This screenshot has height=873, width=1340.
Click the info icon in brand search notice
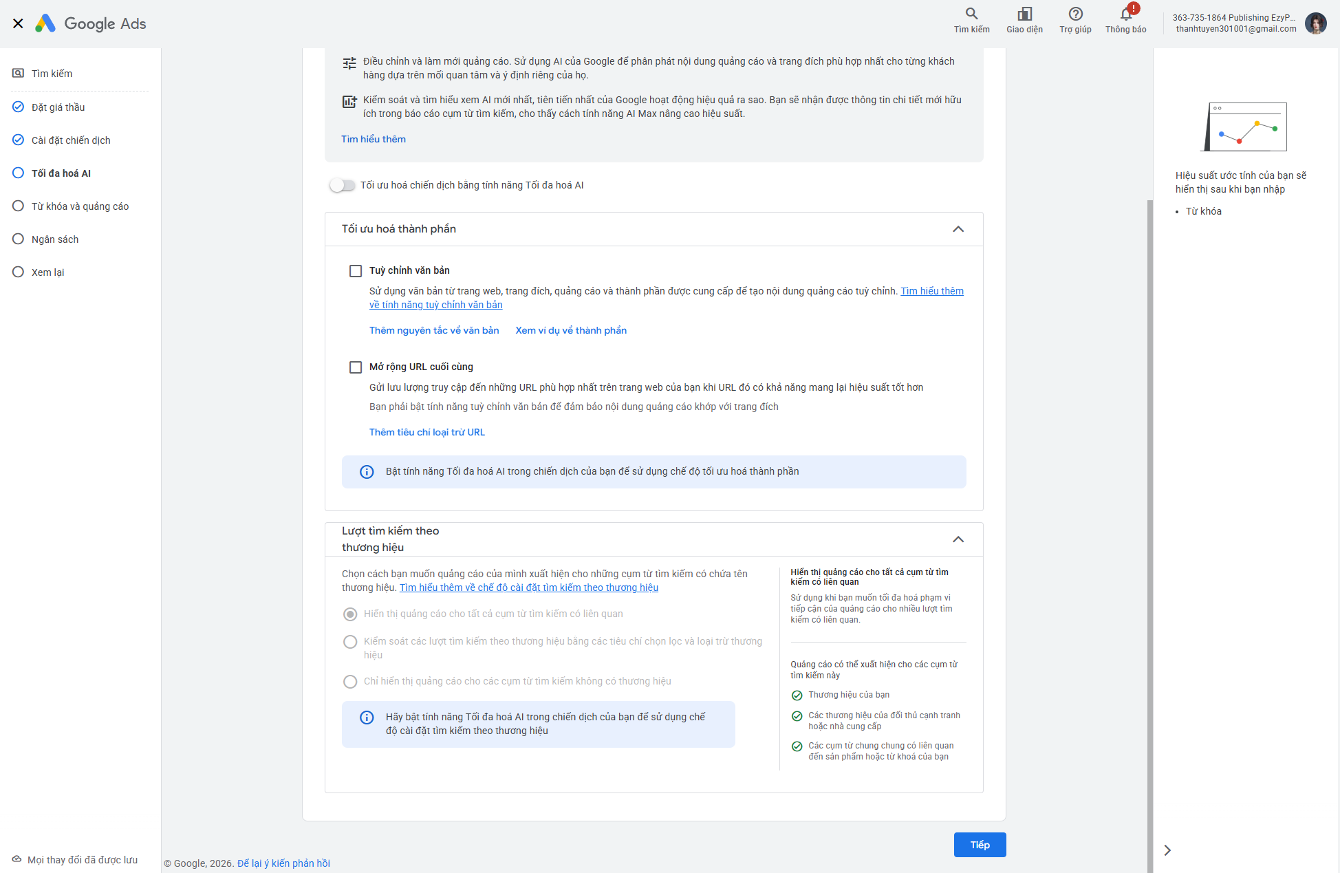pyautogui.click(x=367, y=718)
